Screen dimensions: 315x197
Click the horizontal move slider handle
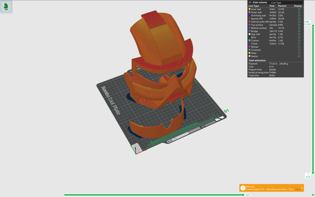click(x=243, y=195)
